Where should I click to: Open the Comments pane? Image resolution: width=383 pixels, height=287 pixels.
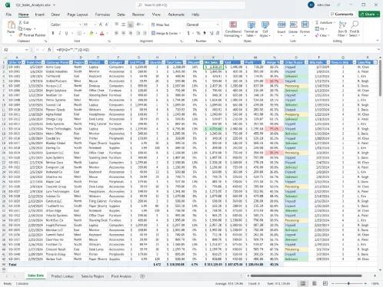(342, 15)
